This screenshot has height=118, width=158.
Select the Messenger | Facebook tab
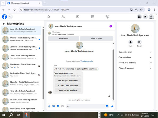[24, 3]
